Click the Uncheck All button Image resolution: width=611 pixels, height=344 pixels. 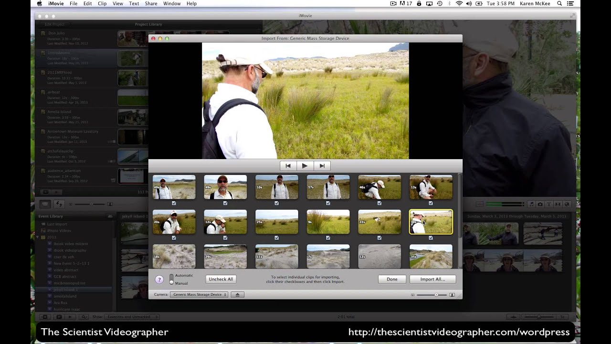coord(221,279)
